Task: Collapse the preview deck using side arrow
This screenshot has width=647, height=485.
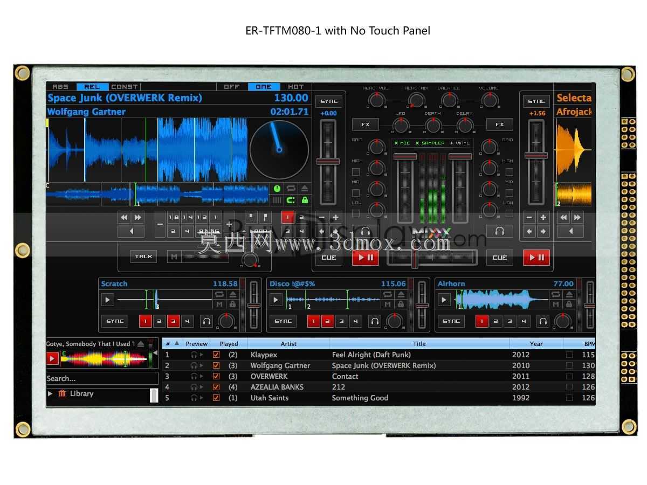Action: [x=155, y=353]
